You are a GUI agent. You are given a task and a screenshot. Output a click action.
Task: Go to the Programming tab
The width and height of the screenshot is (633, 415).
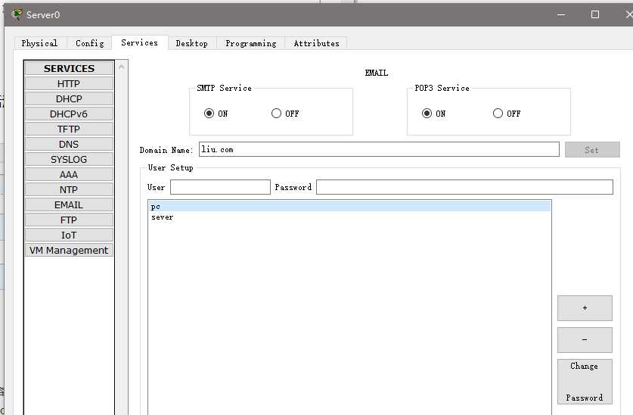(250, 43)
